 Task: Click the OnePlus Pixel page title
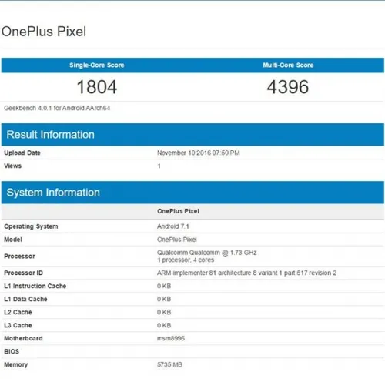click(x=44, y=32)
